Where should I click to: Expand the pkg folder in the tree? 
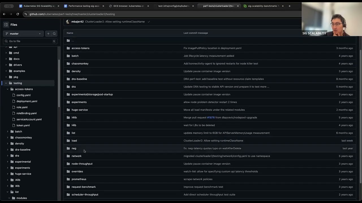(6, 77)
